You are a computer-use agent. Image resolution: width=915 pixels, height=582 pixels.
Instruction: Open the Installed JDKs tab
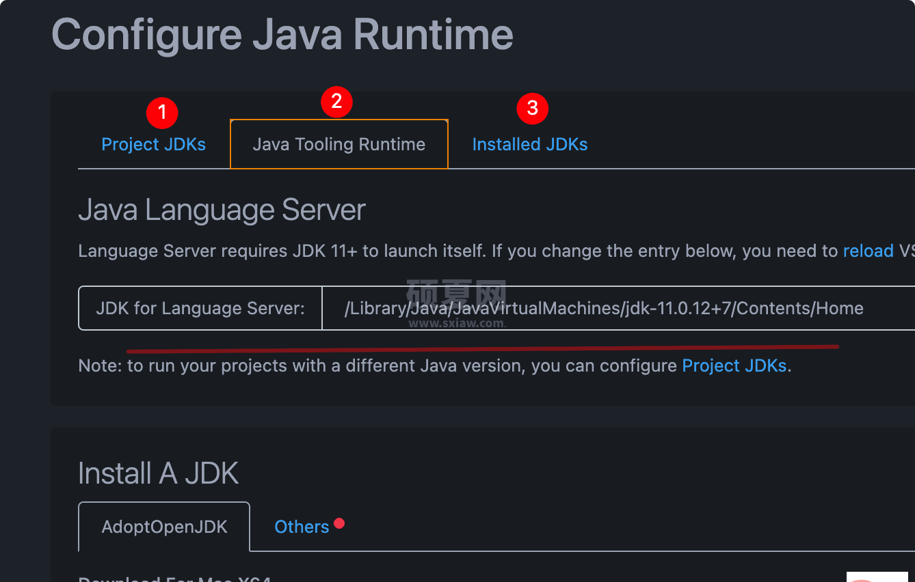click(x=530, y=144)
